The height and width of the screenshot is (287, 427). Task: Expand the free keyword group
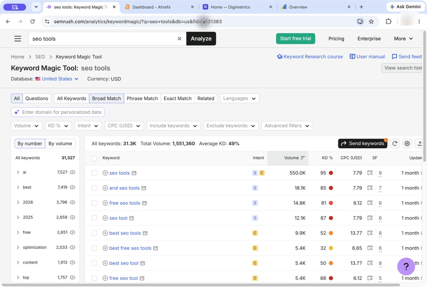tap(18, 232)
